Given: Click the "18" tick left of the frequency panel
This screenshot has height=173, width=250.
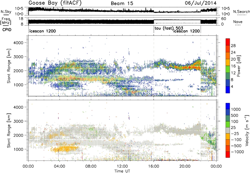Looking at the screenshot, I should tap(21, 19).
